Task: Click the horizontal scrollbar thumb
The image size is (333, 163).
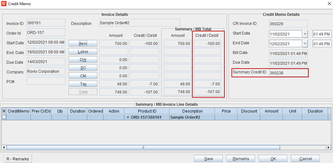Action: [x=143, y=147]
